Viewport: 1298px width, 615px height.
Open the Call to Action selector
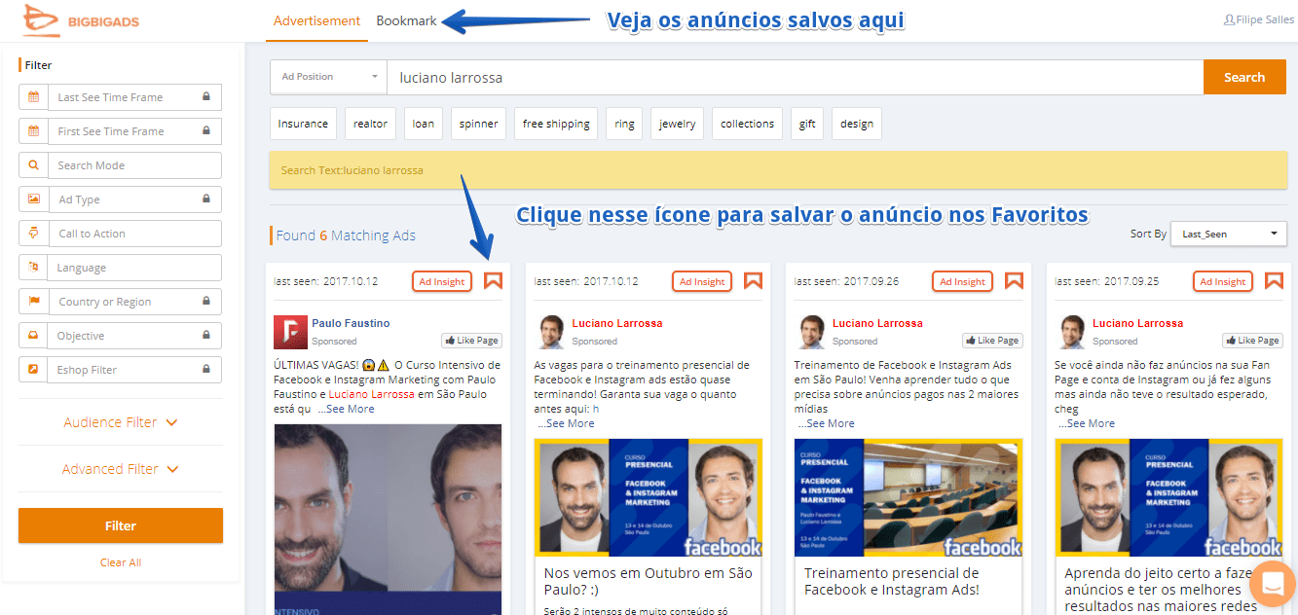134,234
